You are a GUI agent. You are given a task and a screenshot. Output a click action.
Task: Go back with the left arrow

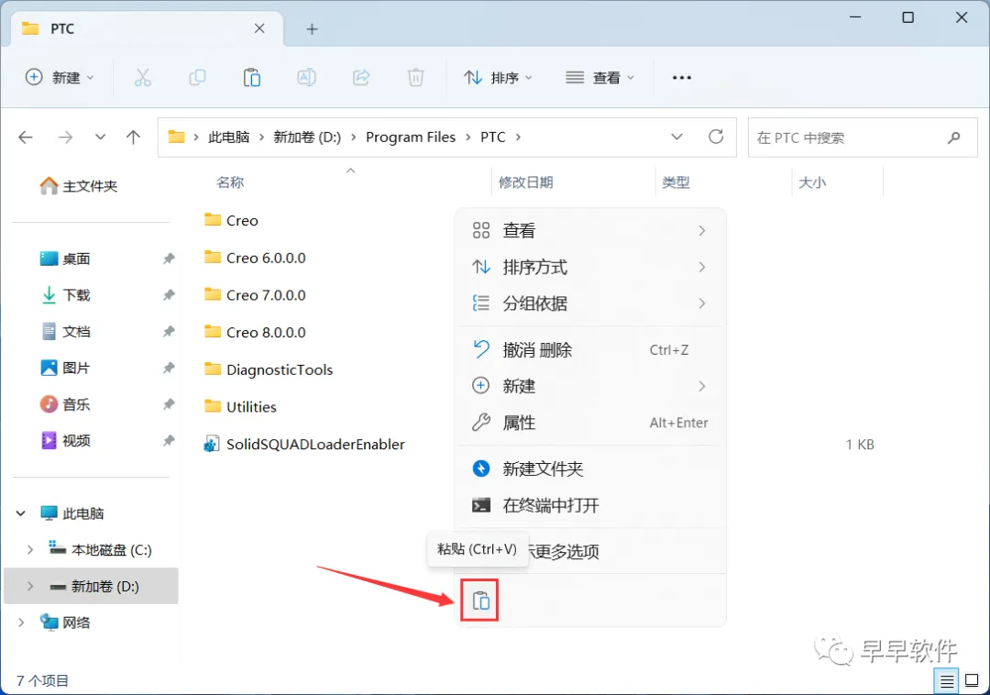[x=26, y=137]
